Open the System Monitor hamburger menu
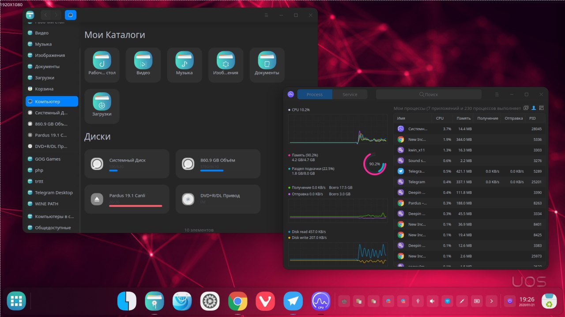 (x=497, y=94)
